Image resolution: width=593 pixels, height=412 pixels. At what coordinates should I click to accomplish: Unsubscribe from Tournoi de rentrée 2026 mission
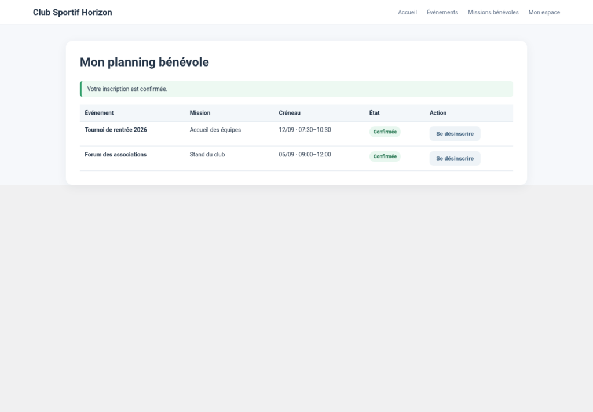(455, 133)
